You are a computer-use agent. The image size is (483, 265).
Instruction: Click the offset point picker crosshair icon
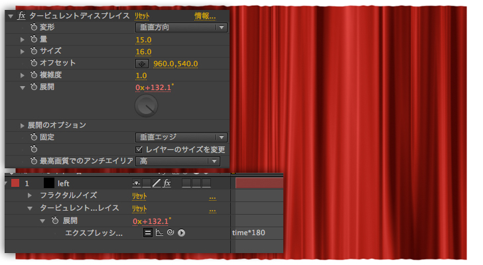click(x=143, y=64)
